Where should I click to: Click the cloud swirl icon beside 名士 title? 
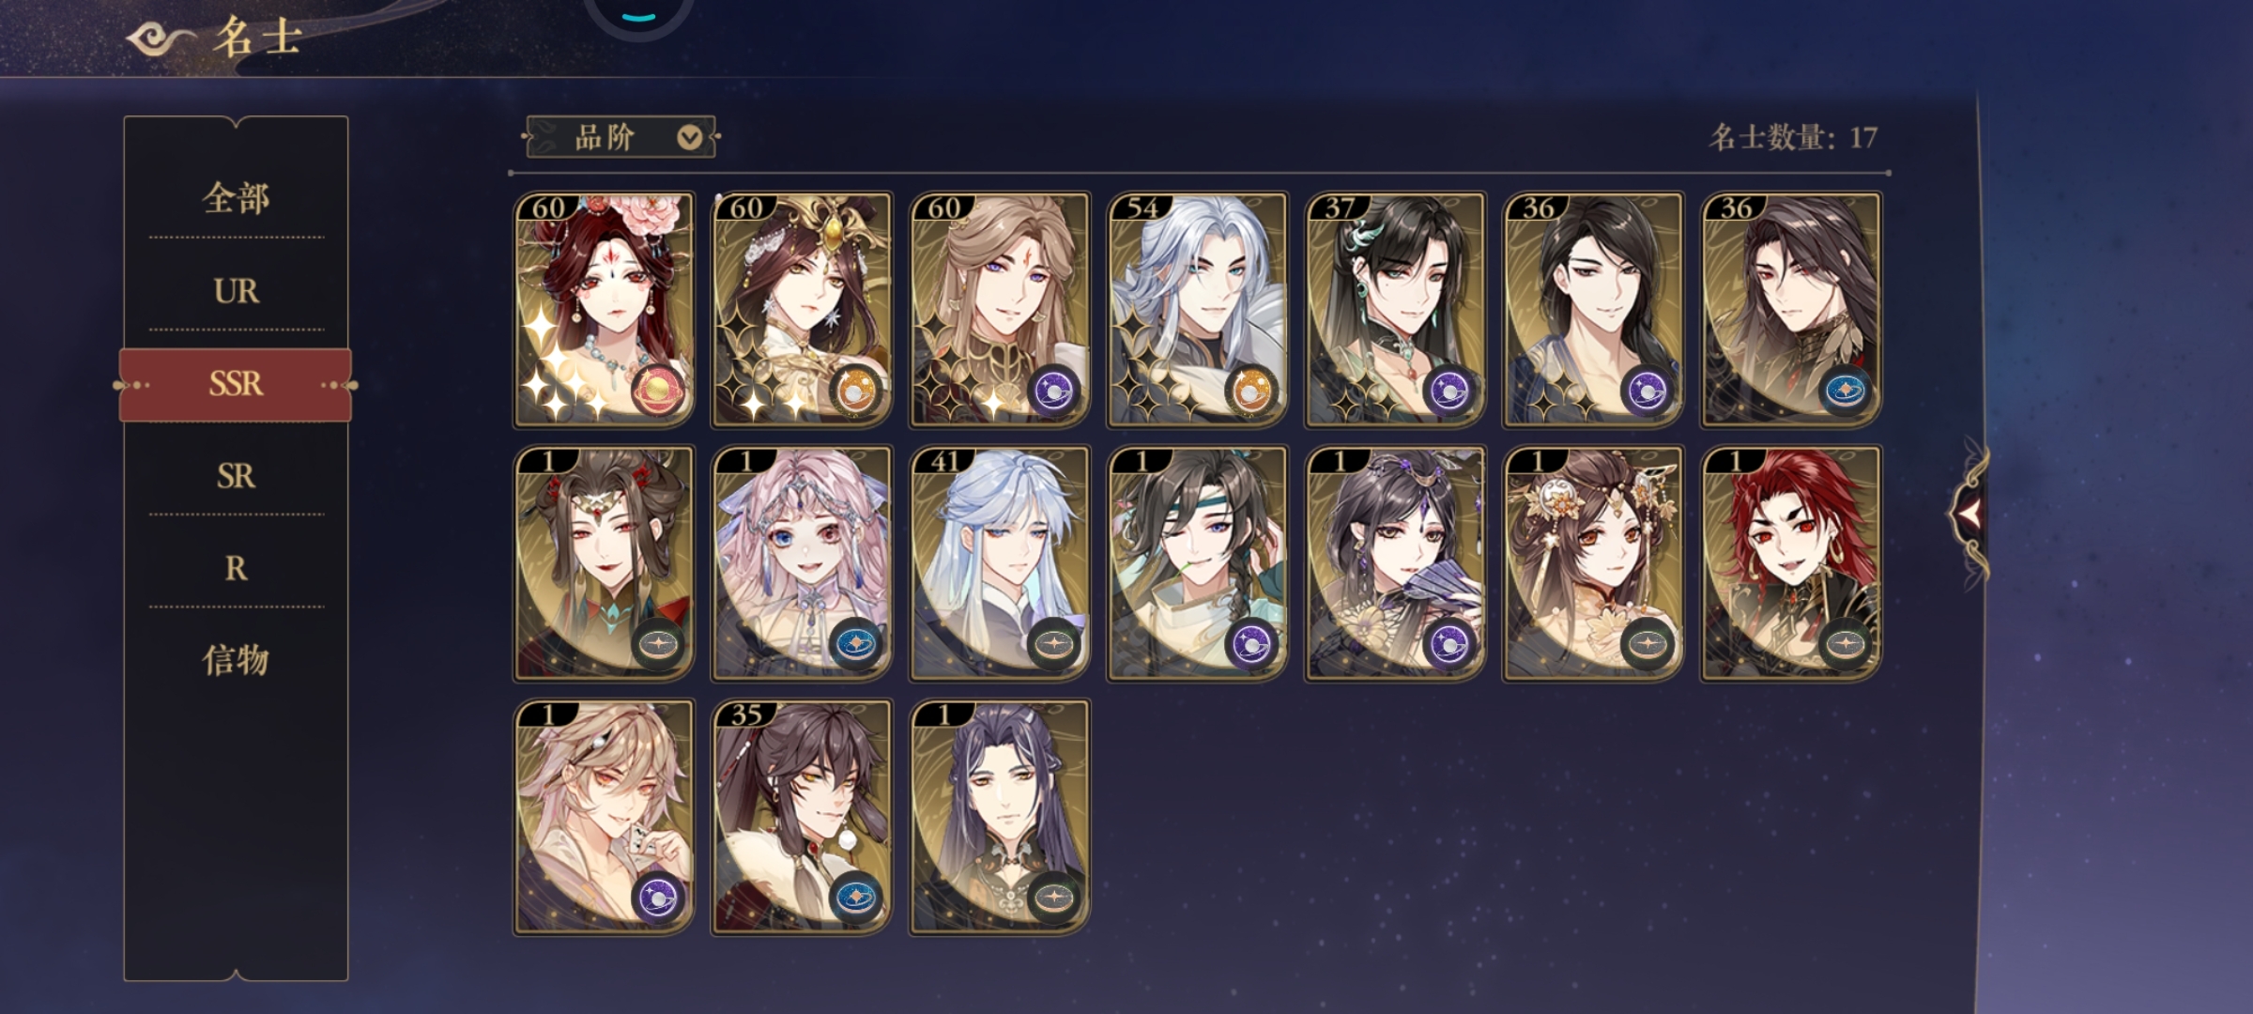click(160, 39)
